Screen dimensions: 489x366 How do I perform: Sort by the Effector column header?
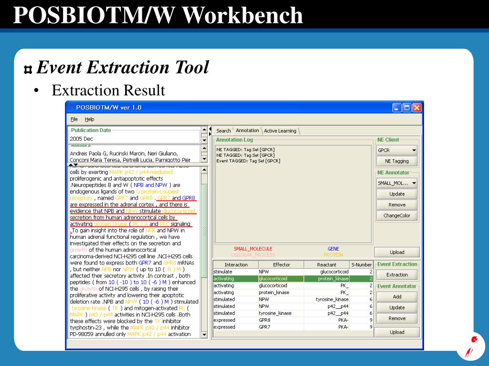coord(281,264)
